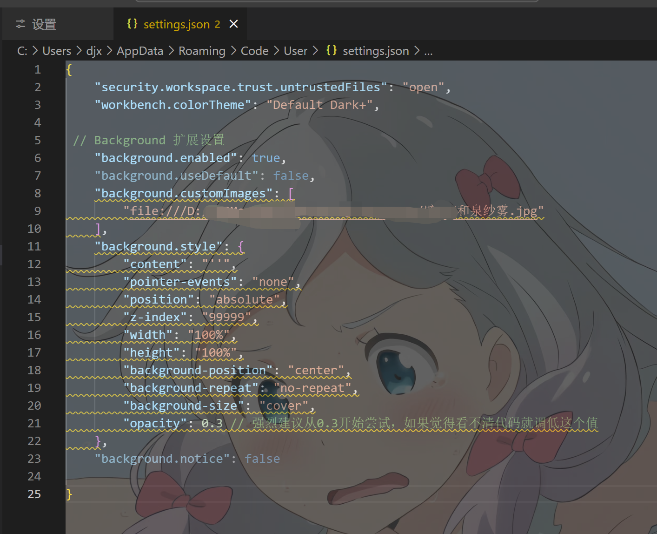Expand chevron after Code breadcrumb
This screenshot has width=657, height=534.
coord(276,51)
